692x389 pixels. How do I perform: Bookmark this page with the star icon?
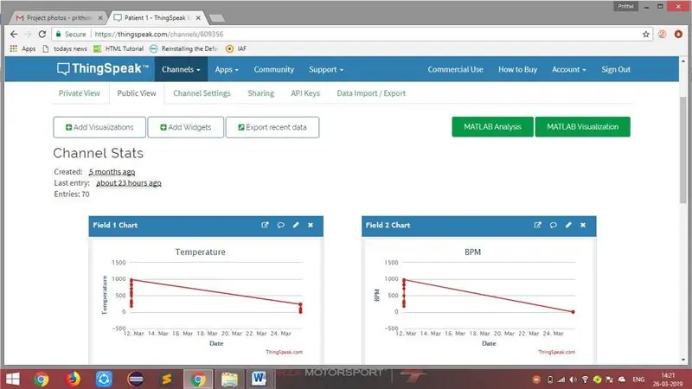646,34
